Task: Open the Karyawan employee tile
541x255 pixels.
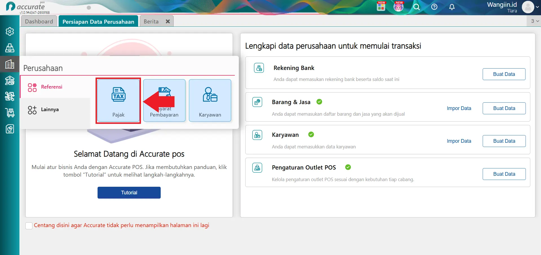Action: tap(210, 100)
